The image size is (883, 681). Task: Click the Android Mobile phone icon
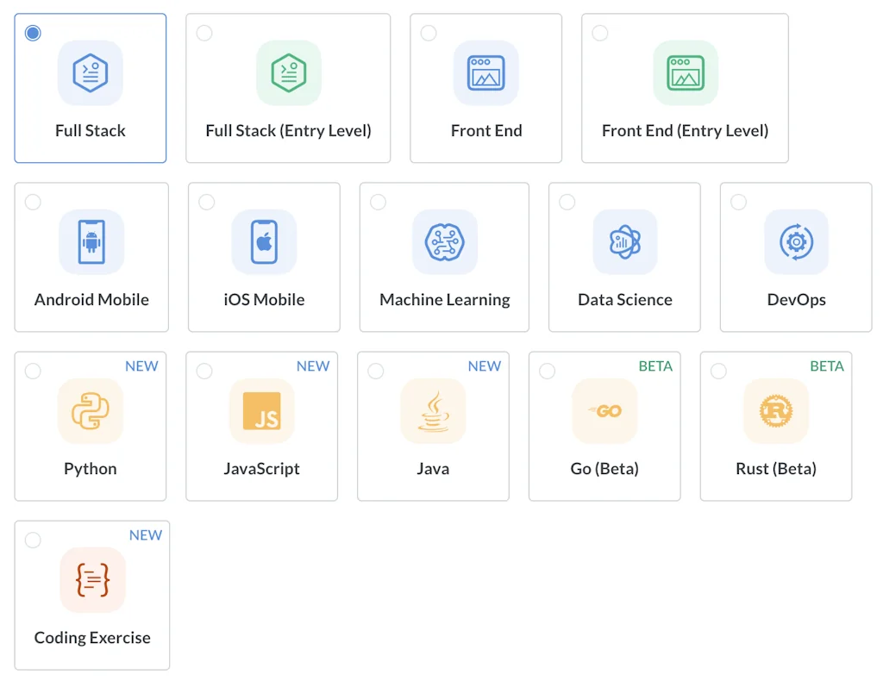point(91,242)
